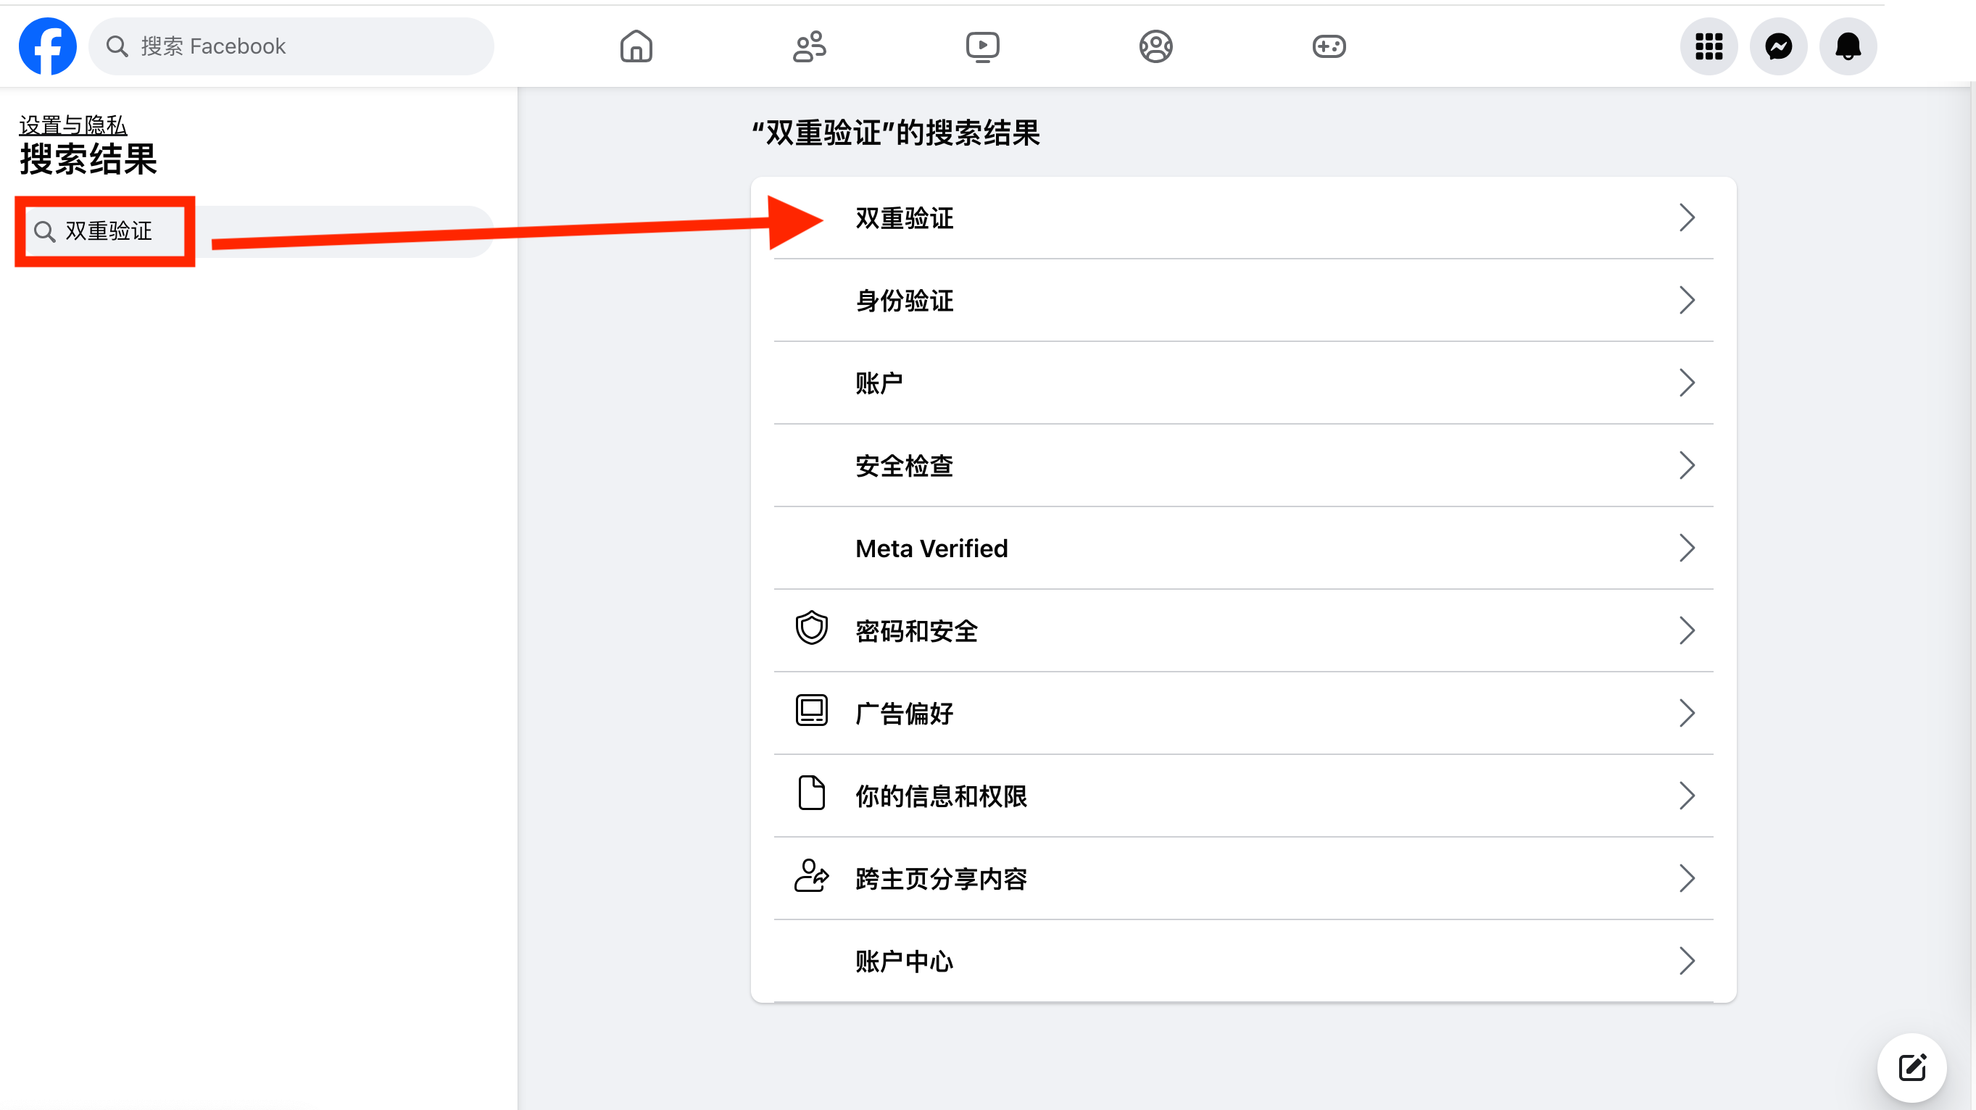Click the new message compose icon
The width and height of the screenshot is (1976, 1110).
pyautogui.click(x=1911, y=1067)
